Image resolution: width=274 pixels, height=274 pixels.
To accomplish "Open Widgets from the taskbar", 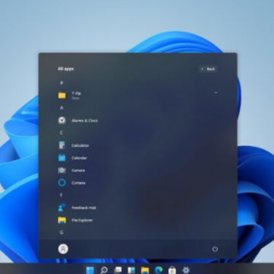I will coord(131,270).
